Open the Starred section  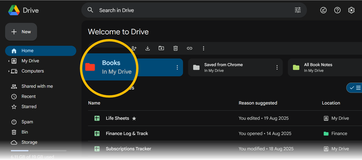29,107
